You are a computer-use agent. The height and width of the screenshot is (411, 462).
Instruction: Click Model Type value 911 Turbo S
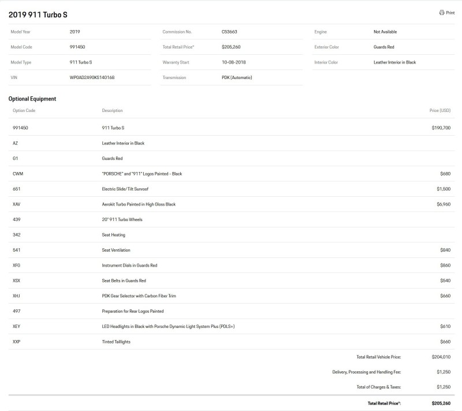pos(81,62)
